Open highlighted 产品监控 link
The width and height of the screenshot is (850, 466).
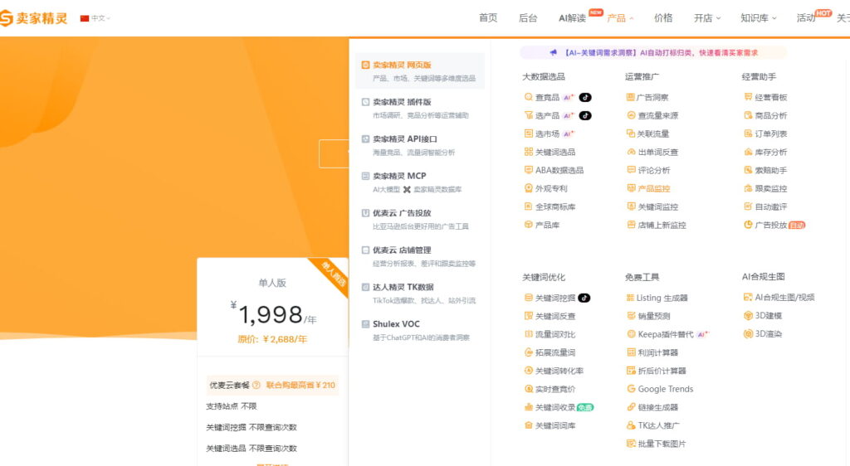[x=654, y=188]
